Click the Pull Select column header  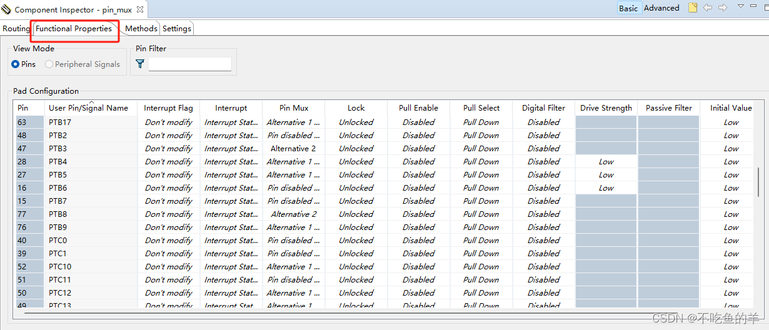click(481, 107)
